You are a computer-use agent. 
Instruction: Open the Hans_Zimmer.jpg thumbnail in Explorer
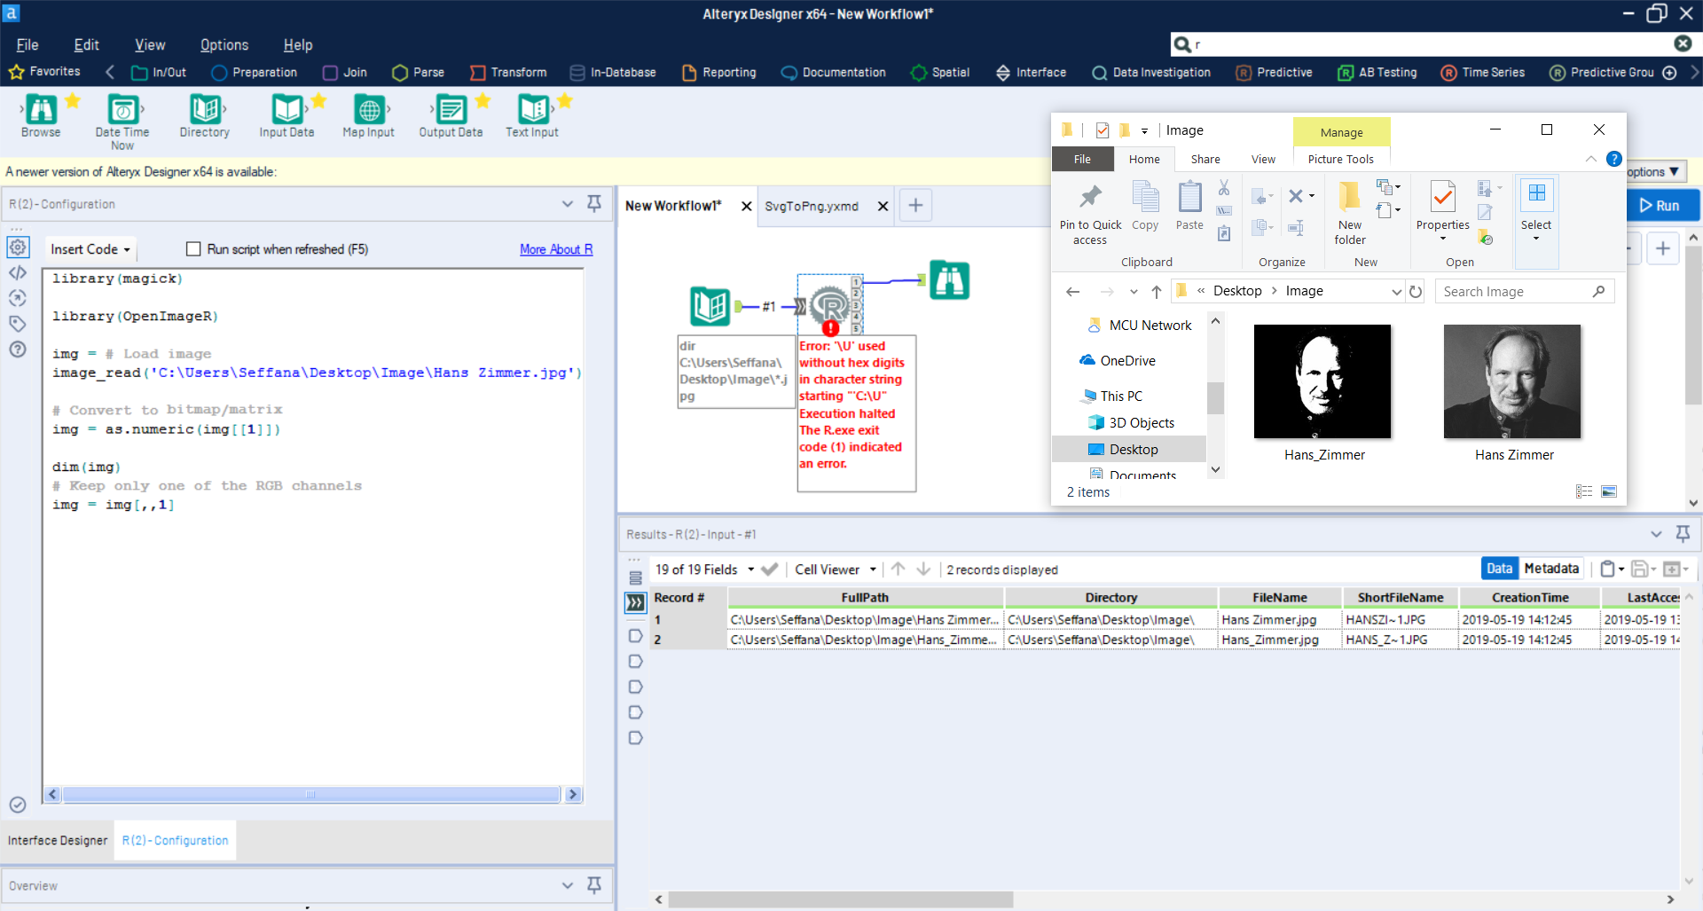(x=1322, y=381)
